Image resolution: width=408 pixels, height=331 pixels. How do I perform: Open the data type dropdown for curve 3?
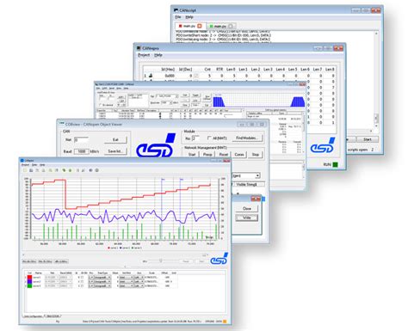point(102,286)
